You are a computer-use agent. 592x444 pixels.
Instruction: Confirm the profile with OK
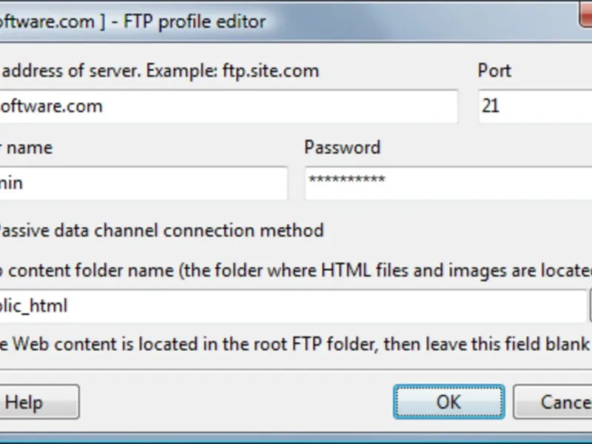pyautogui.click(x=448, y=402)
